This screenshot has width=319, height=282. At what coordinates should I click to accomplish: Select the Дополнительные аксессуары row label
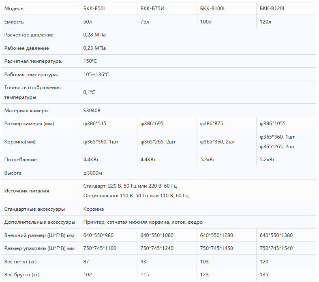coord(40,222)
